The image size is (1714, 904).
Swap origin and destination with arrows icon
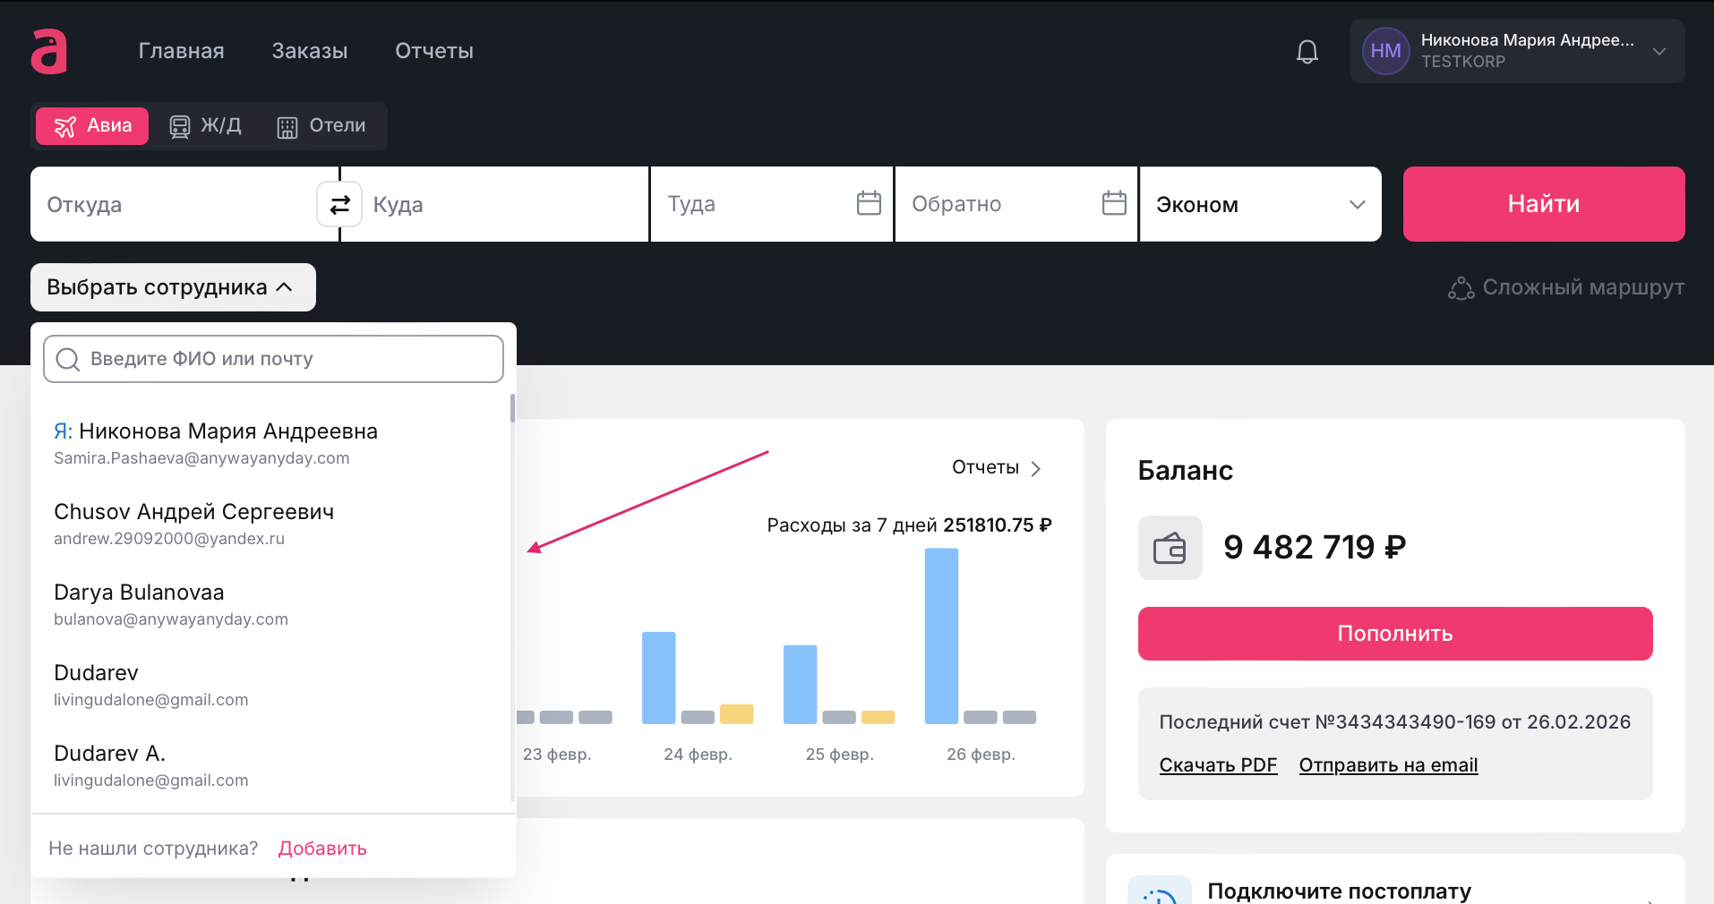[339, 205]
